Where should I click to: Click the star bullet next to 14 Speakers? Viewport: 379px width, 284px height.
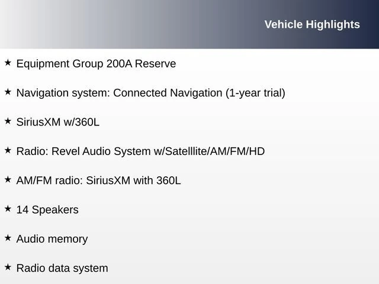(8, 208)
